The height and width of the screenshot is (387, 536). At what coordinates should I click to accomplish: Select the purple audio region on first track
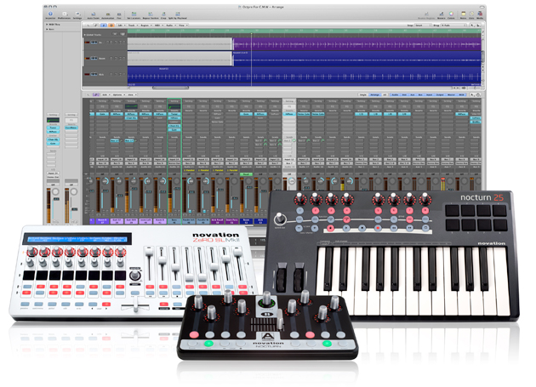[x=357, y=44]
